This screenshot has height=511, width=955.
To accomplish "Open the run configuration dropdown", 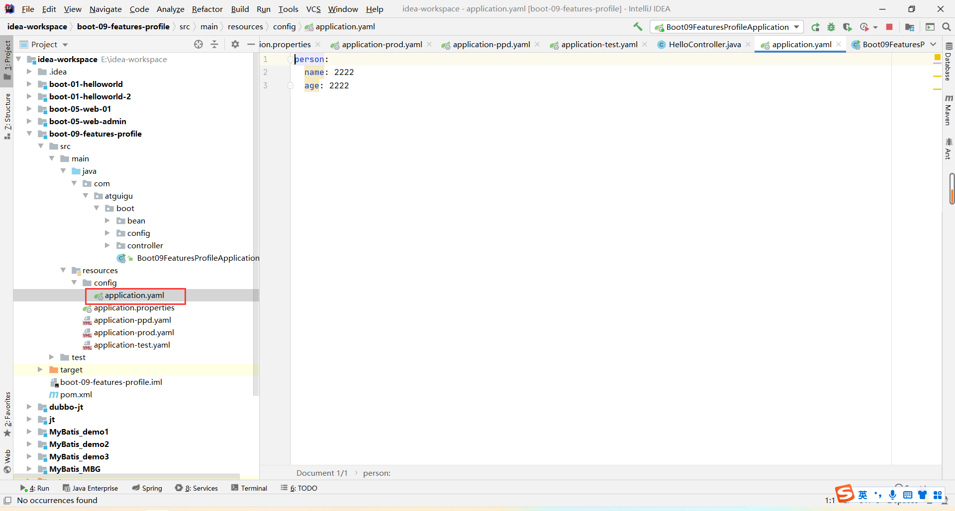I will click(727, 27).
